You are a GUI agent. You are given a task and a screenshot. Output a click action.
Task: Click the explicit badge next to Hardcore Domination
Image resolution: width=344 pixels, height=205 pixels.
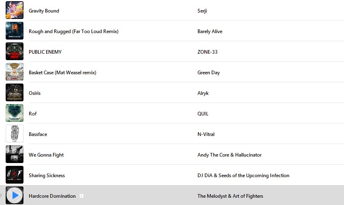click(x=81, y=196)
